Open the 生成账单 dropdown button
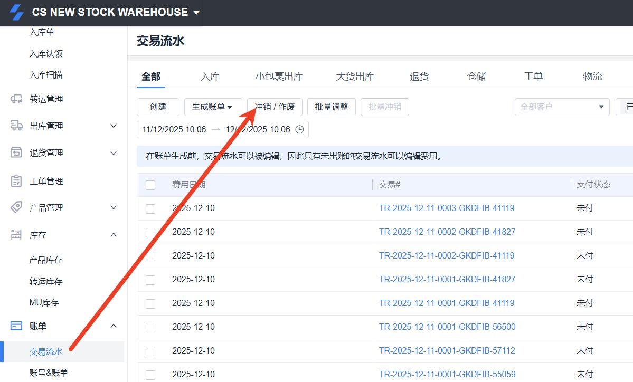The height and width of the screenshot is (382, 633). pyautogui.click(x=213, y=107)
